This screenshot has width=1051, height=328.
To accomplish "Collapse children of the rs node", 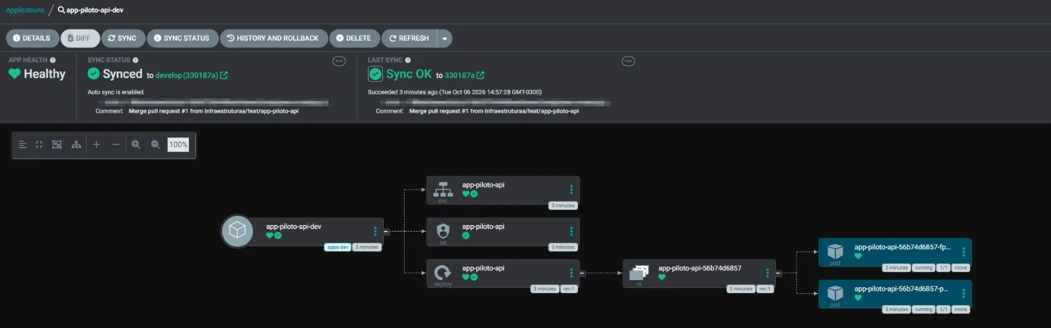I will point(778,273).
